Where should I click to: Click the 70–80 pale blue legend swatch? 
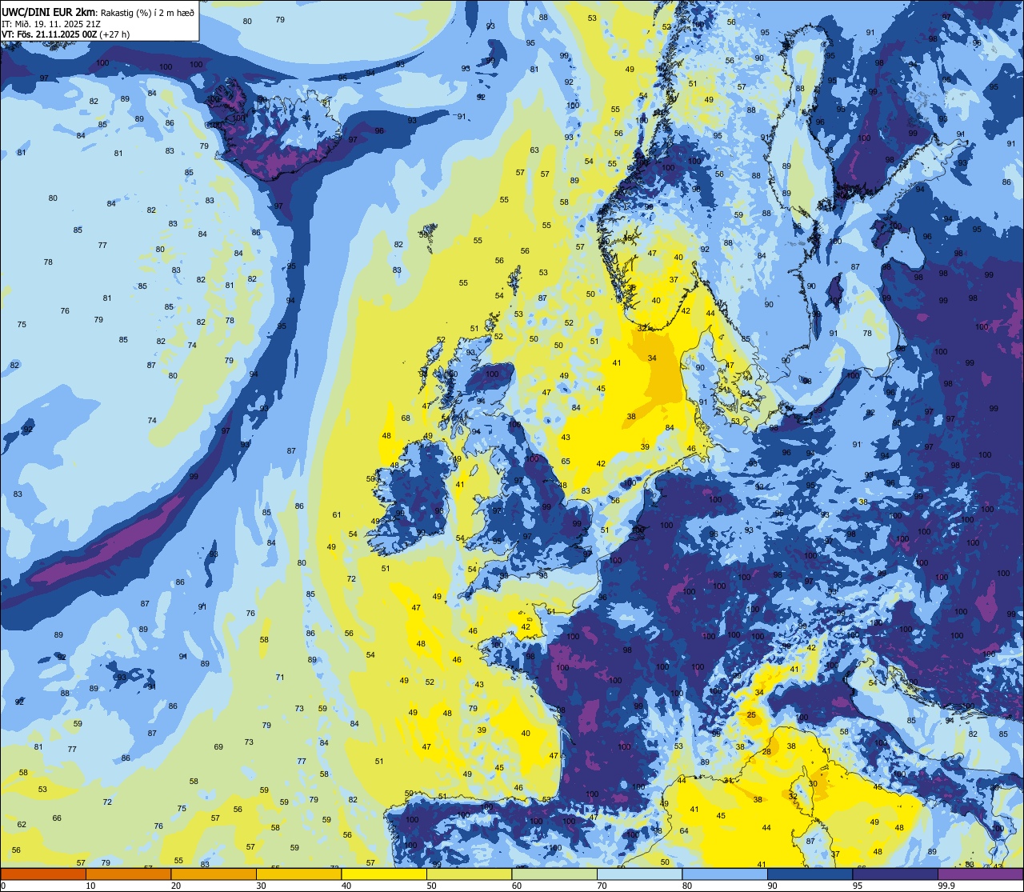(x=639, y=874)
